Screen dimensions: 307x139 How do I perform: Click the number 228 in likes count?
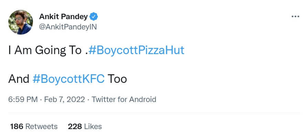tap(75, 126)
